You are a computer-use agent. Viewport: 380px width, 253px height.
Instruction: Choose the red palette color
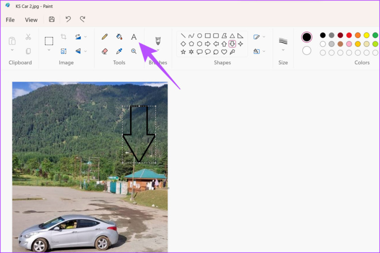(x=349, y=36)
